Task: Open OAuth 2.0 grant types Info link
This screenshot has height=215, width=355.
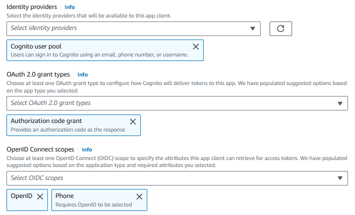Action: (82, 74)
